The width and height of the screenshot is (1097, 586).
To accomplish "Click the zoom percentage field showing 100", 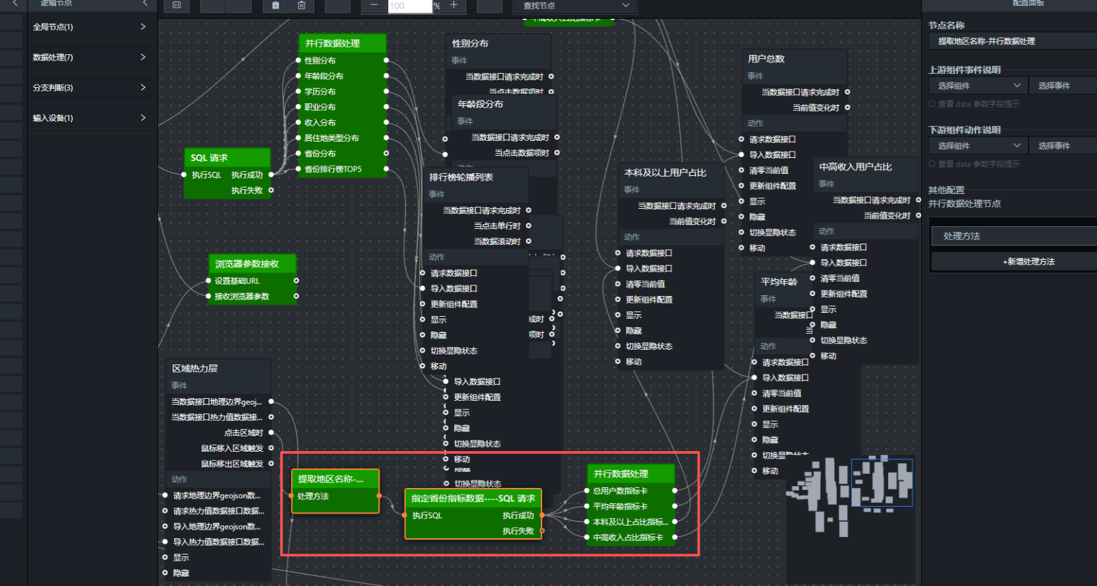I will pyautogui.click(x=410, y=6).
